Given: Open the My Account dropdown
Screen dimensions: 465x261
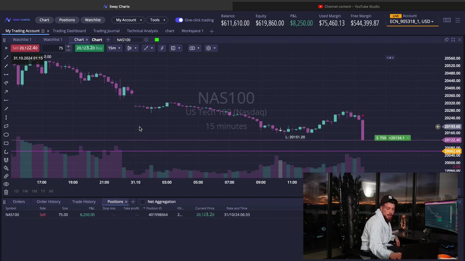Looking at the screenshot, I should pos(129,20).
